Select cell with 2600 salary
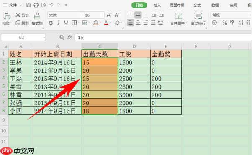The width and height of the screenshot is (252, 155). coord(134,86)
